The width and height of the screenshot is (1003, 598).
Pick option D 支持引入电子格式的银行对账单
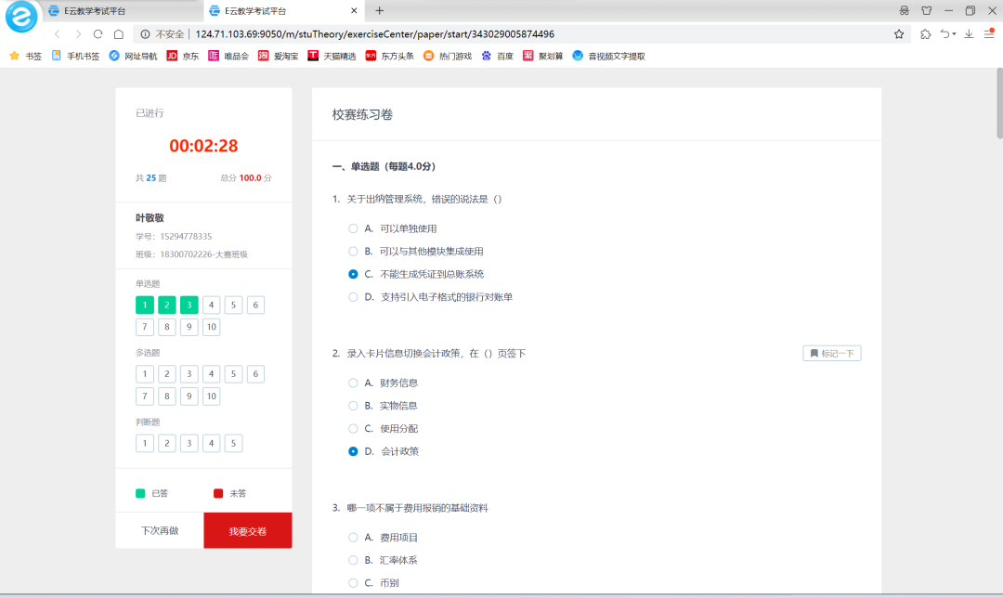coord(353,297)
